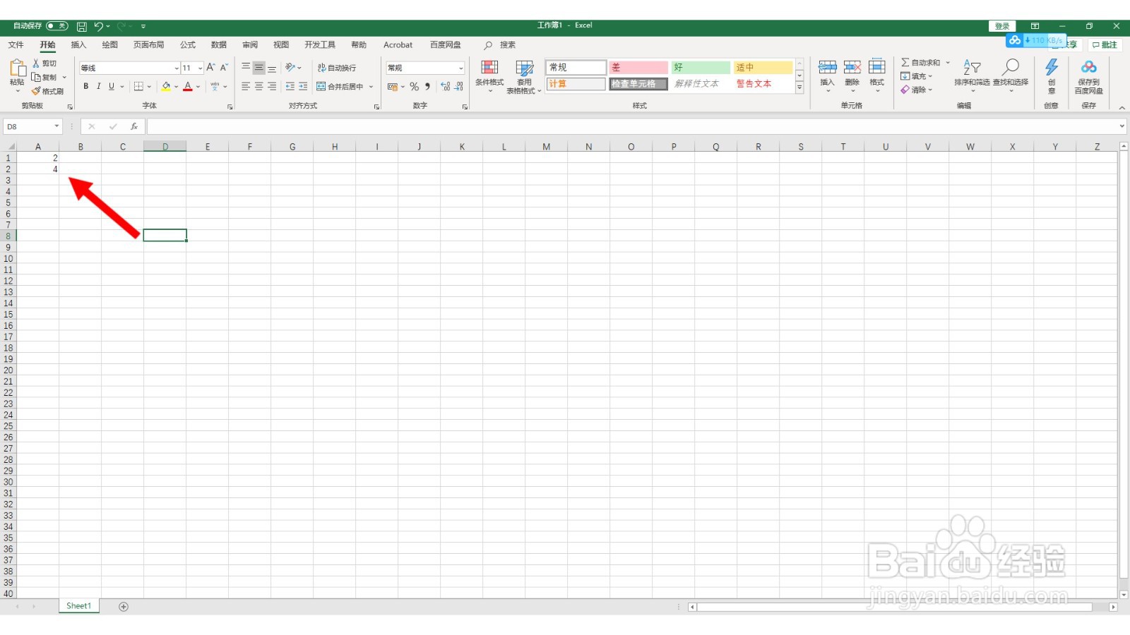Click the fill color bucket
Image resolution: width=1130 pixels, height=635 pixels.
click(x=166, y=86)
